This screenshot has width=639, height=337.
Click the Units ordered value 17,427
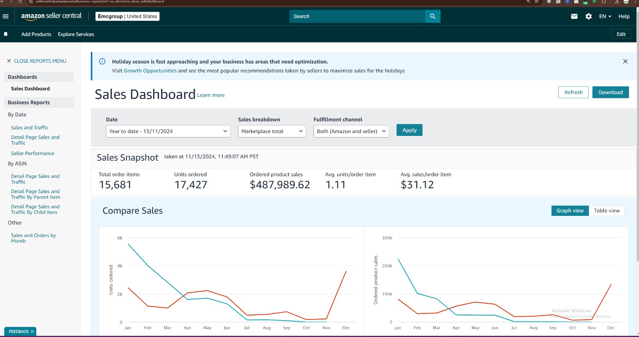(x=191, y=185)
